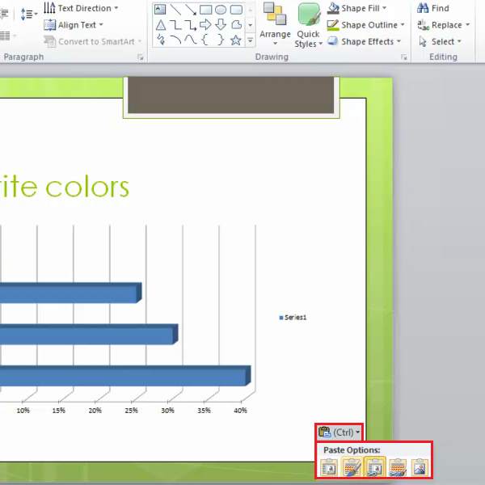
Task: Paste keeping source formatting and embed workbook
Action: 352,467
